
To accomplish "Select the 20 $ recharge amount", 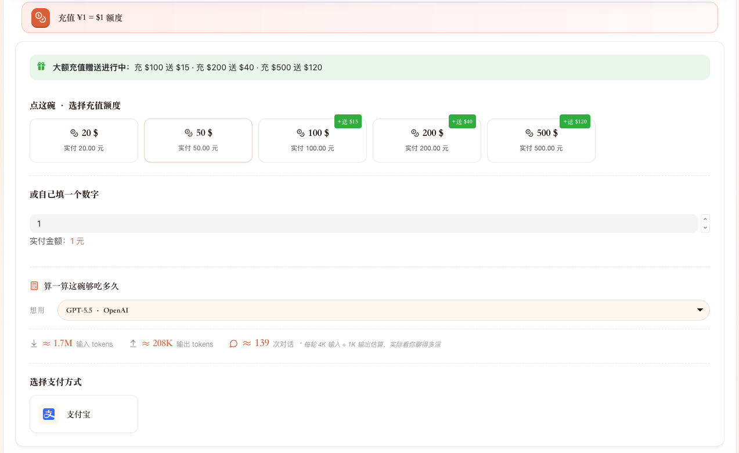I will (84, 141).
